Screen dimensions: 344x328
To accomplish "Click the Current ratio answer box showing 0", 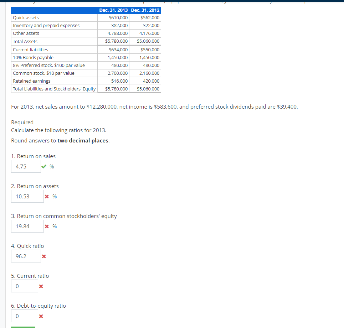I will click(x=24, y=286).
